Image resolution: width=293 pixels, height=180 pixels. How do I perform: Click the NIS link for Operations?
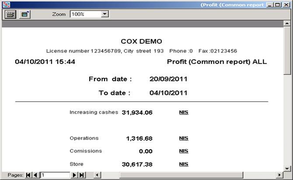pyautogui.click(x=183, y=138)
